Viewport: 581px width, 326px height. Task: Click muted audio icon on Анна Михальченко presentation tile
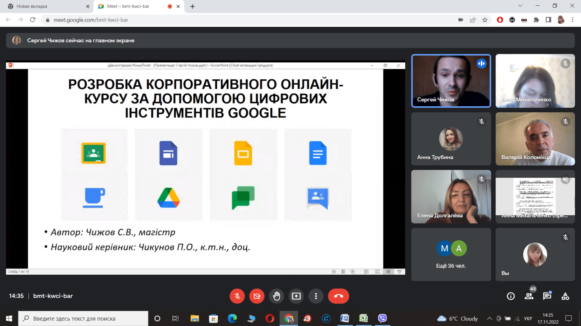tap(565, 179)
